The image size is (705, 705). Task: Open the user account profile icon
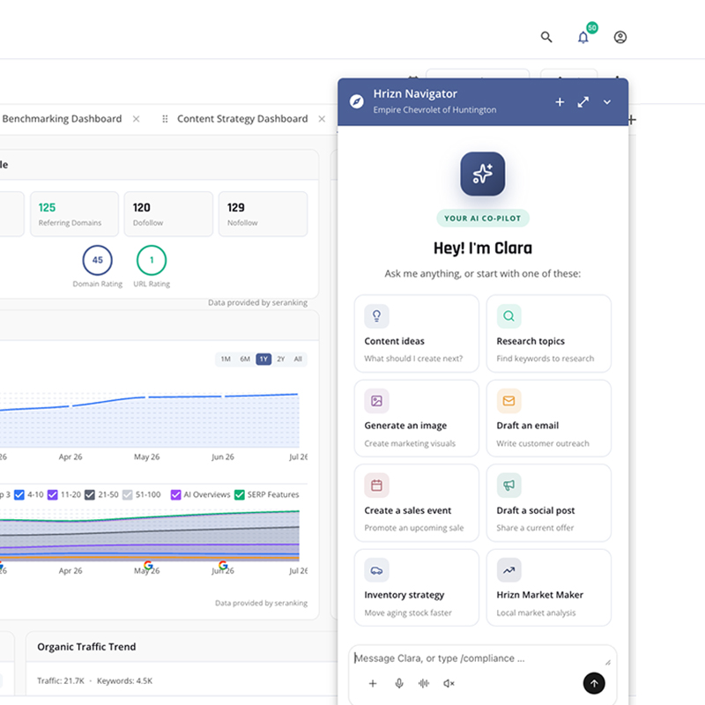point(620,37)
